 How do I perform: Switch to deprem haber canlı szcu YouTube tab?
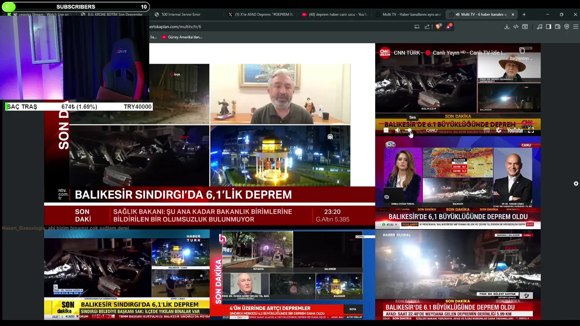pos(335,14)
